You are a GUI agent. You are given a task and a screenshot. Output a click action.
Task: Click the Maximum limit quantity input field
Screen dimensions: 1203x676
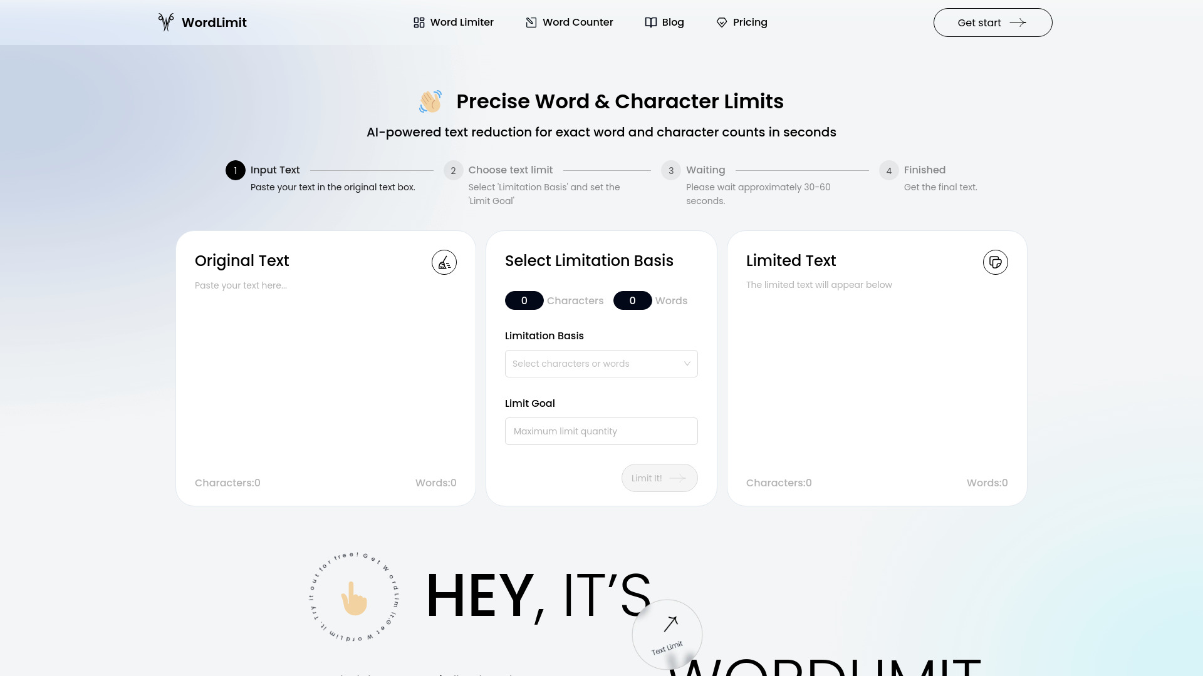[x=601, y=431]
